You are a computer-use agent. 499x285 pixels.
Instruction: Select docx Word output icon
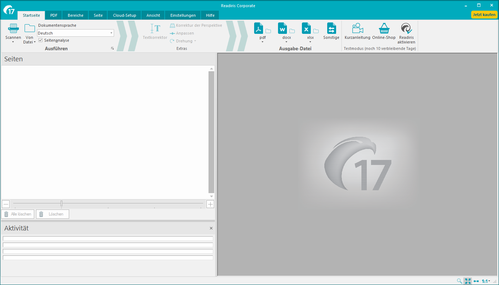(x=282, y=28)
